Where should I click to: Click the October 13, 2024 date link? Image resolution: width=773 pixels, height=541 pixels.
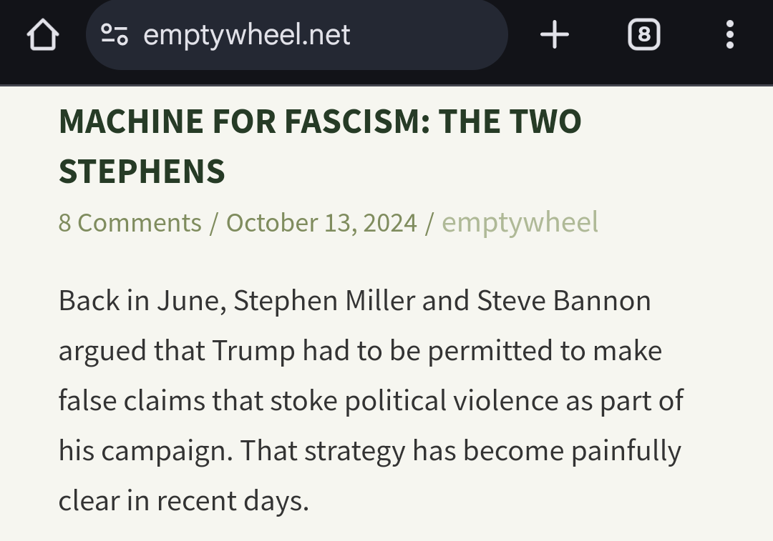click(x=321, y=222)
